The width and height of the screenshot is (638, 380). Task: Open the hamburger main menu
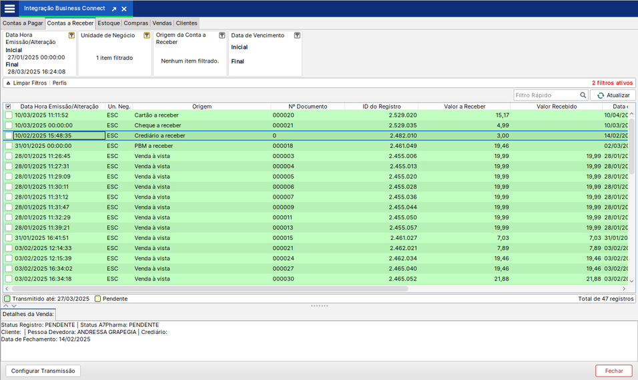pos(9,9)
